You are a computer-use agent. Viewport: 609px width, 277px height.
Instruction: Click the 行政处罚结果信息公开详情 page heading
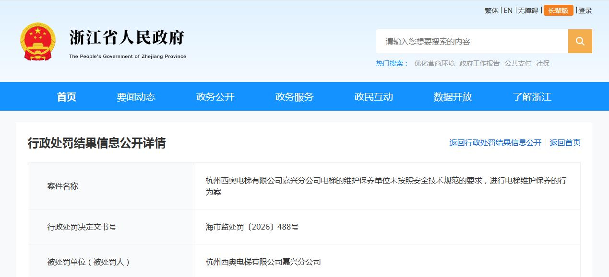tap(96, 143)
